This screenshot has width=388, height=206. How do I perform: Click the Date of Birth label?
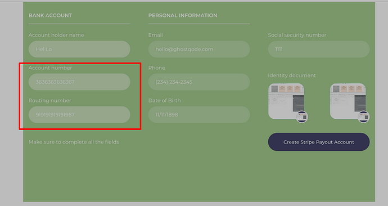point(165,101)
